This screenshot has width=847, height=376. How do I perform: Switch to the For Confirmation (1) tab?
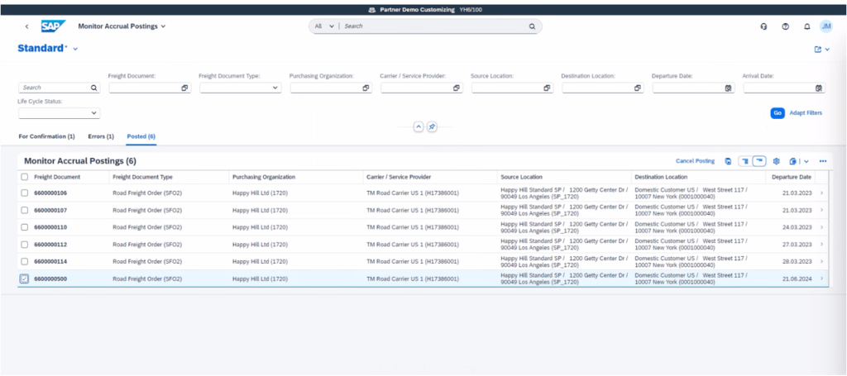pos(46,136)
